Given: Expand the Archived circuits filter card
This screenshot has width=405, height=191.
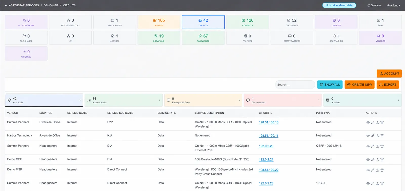Looking at the screenshot, I should point(362,100).
